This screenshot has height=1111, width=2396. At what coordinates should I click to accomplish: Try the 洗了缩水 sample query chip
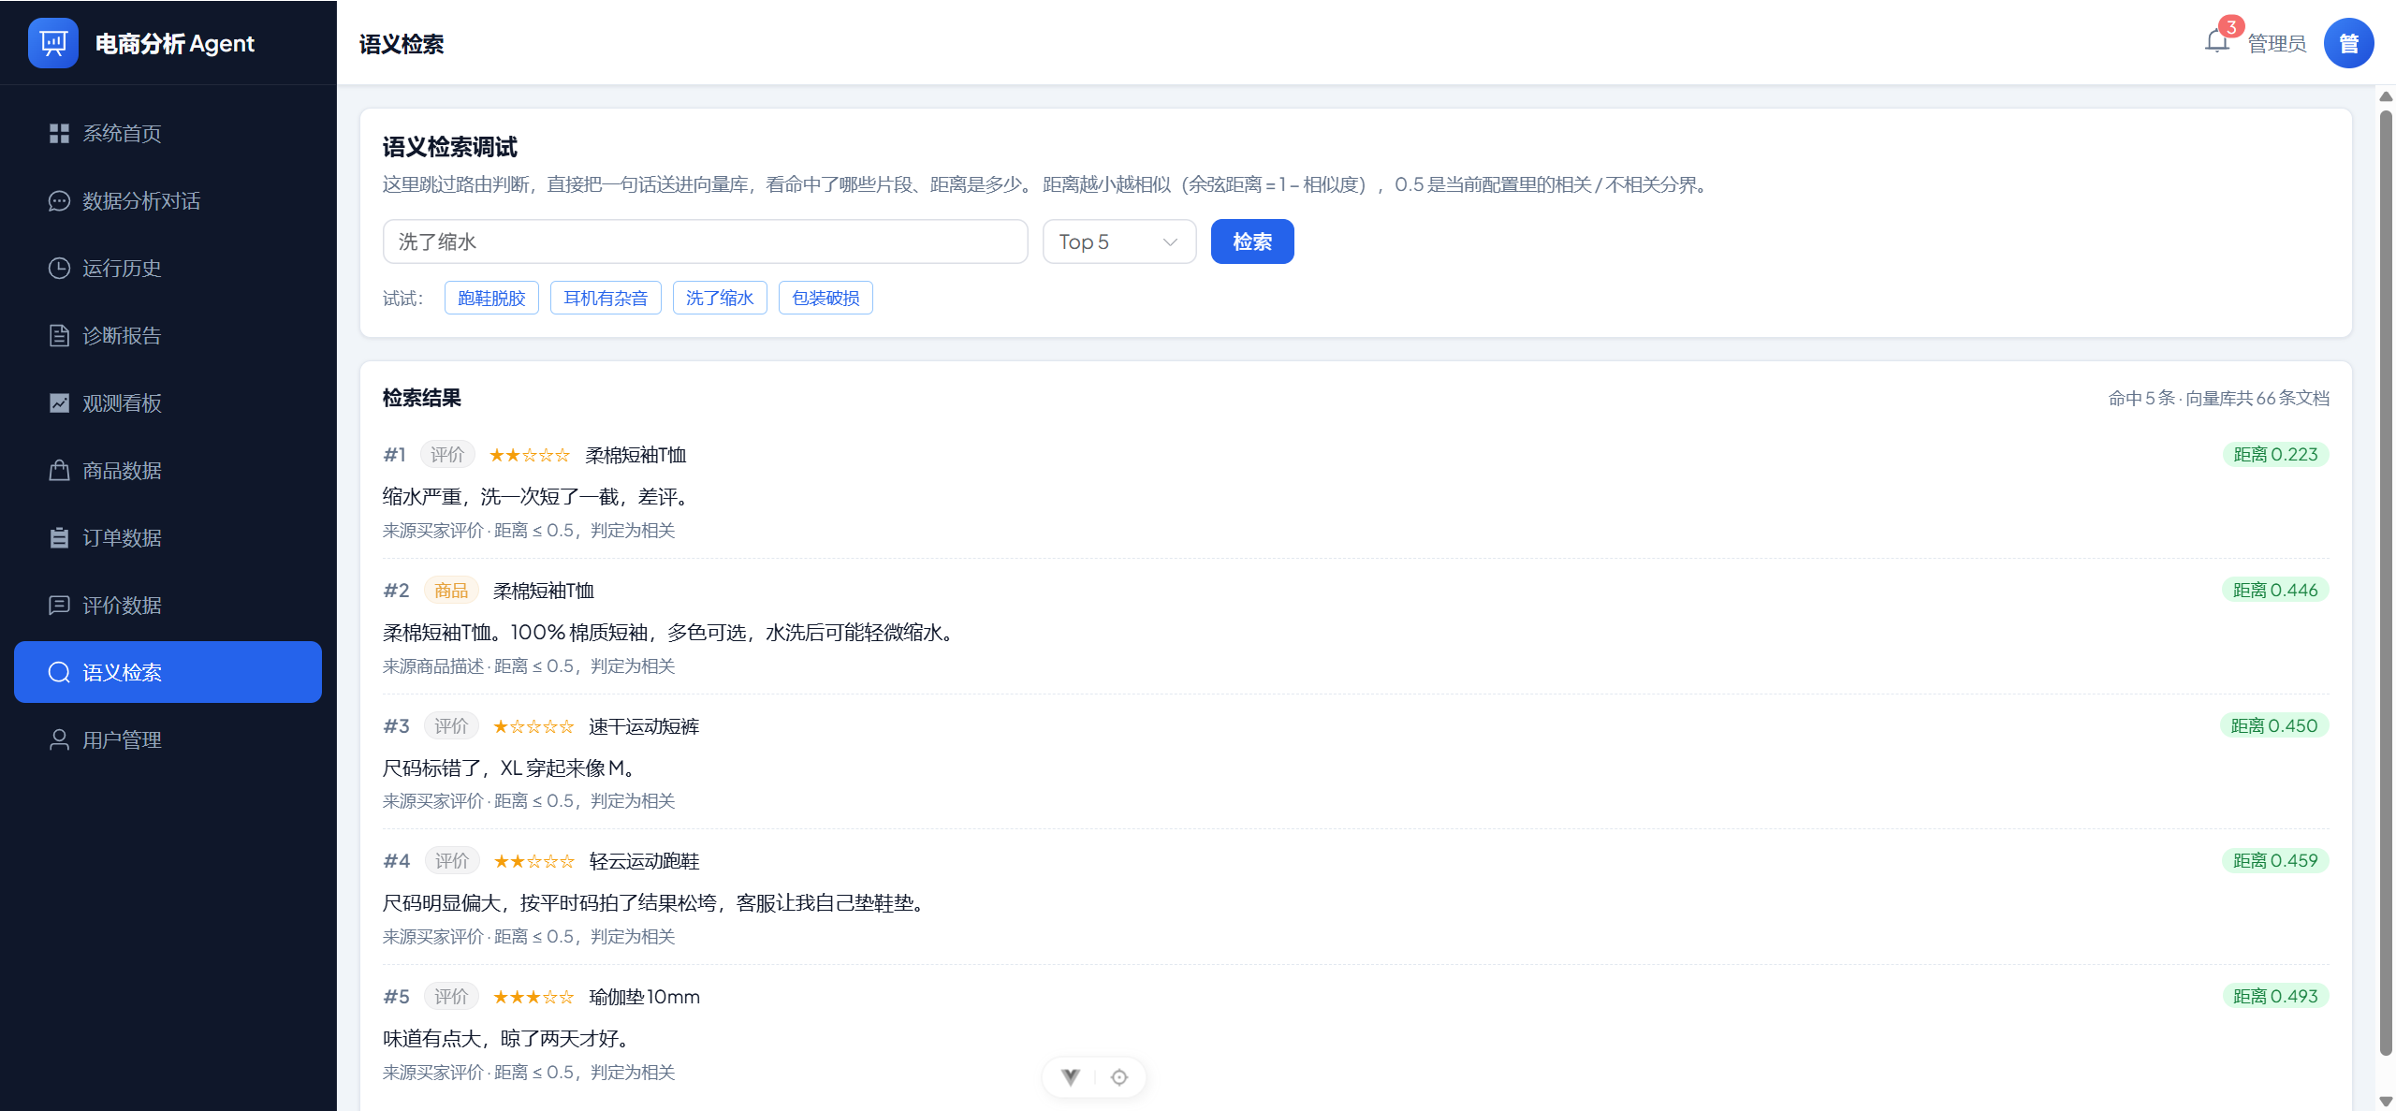[x=720, y=298]
